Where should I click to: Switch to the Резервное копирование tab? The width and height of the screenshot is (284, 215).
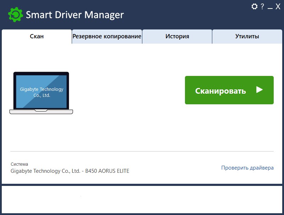click(106, 36)
